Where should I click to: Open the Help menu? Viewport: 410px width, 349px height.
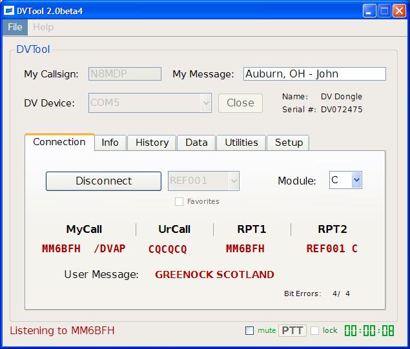[43, 27]
